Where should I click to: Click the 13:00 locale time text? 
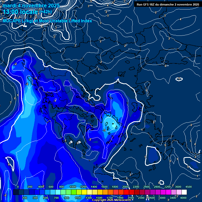click(x=20, y=12)
